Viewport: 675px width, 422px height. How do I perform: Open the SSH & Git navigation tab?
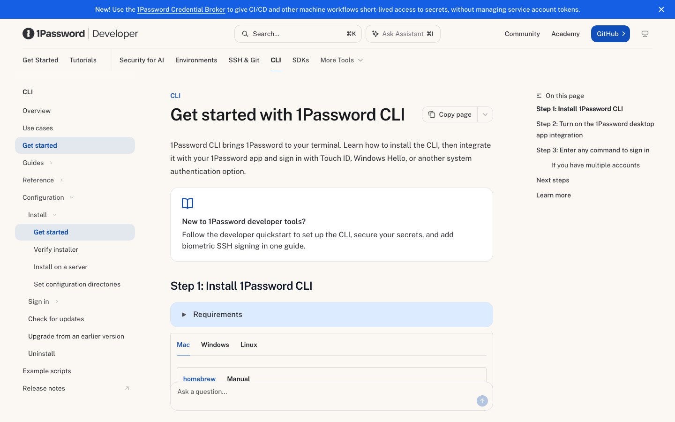244,60
